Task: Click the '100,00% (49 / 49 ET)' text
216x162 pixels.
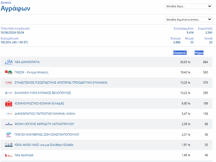Action: (x=14, y=42)
